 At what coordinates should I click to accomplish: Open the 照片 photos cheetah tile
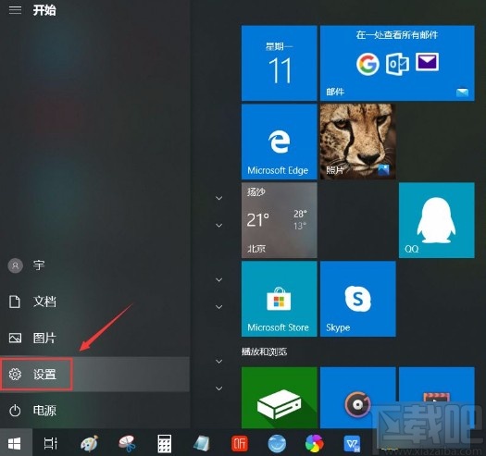(357, 142)
